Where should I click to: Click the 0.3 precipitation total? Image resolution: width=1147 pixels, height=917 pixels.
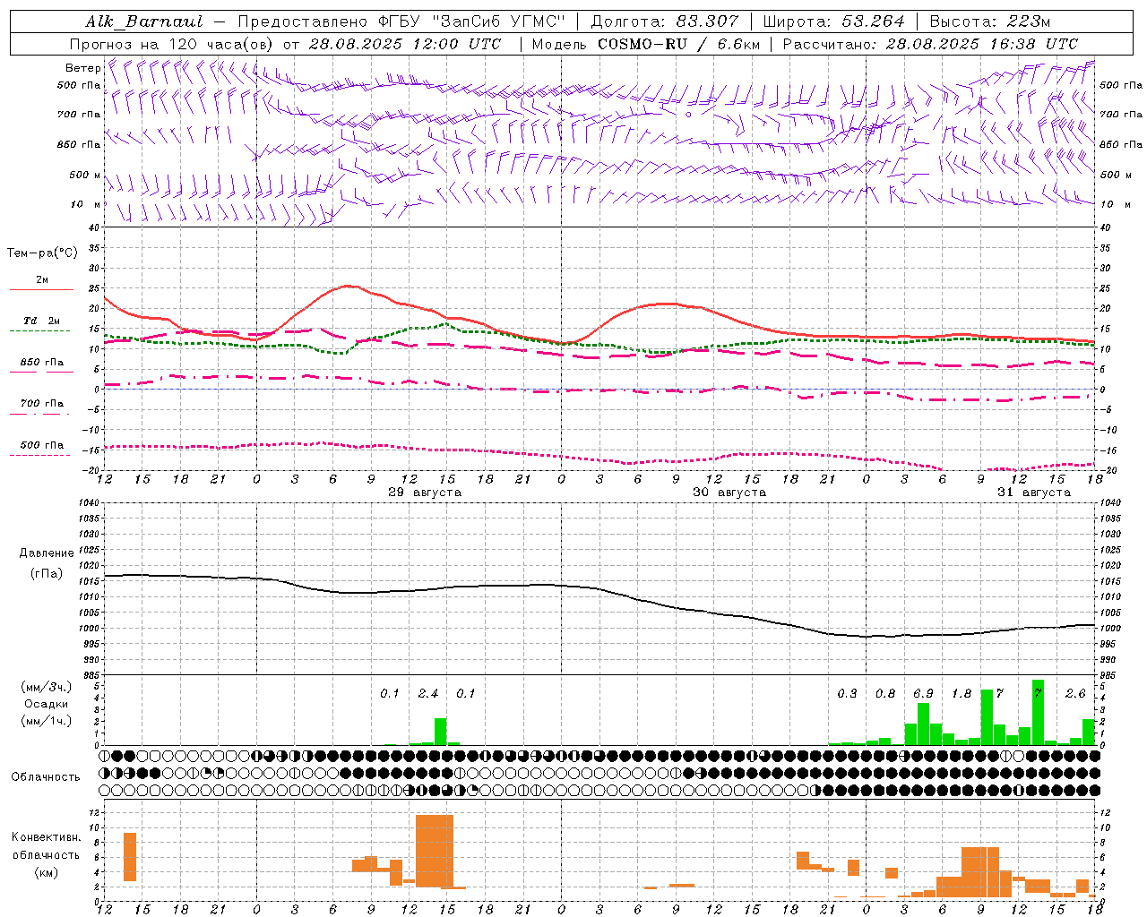tap(847, 694)
